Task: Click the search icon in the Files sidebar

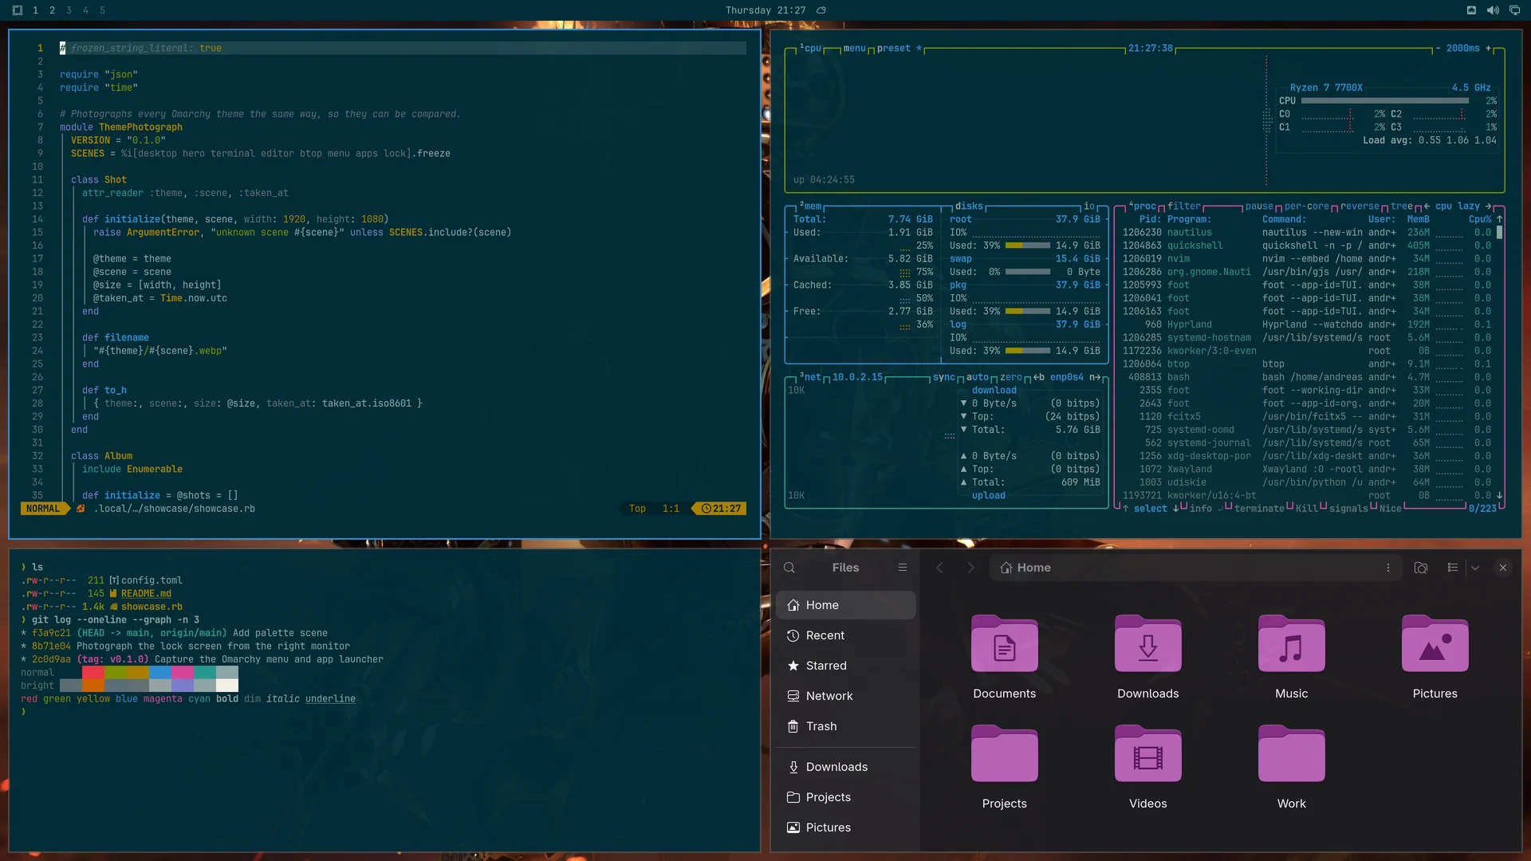Action: [789, 568]
